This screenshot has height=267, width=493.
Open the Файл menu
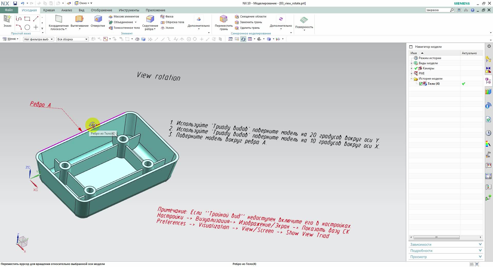(9, 10)
